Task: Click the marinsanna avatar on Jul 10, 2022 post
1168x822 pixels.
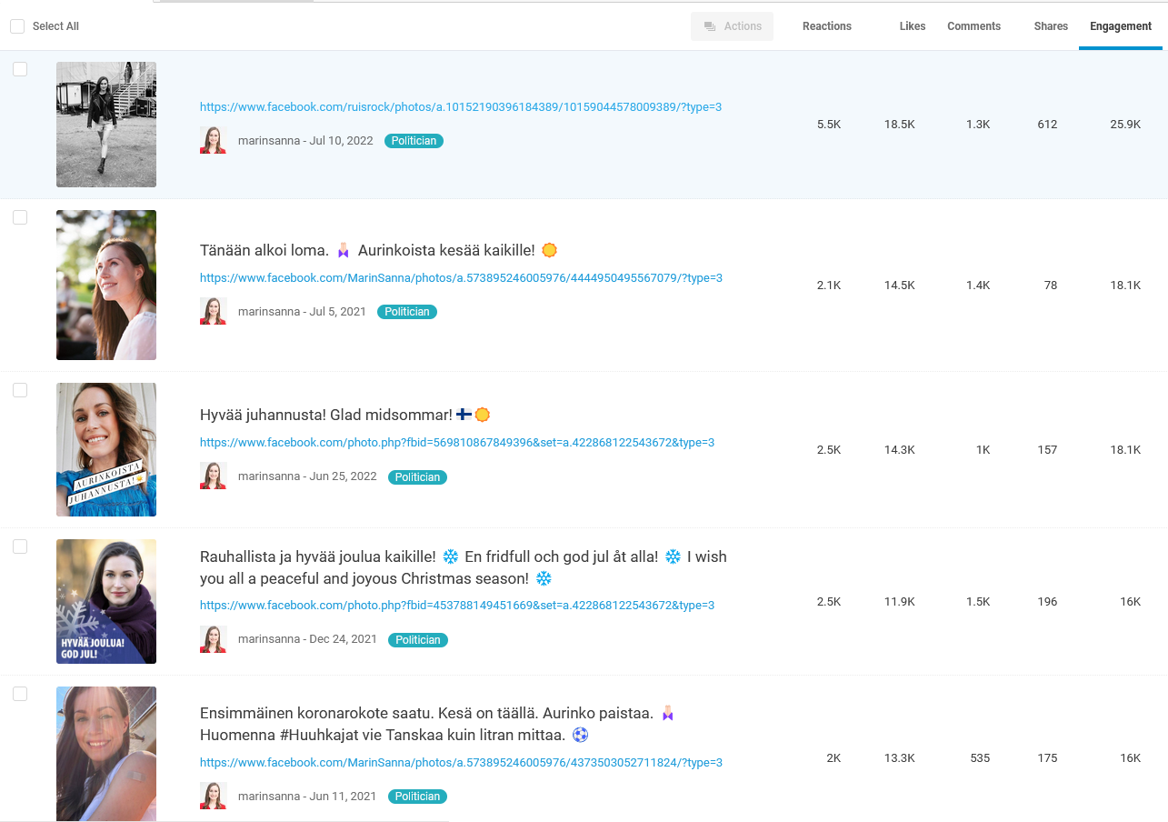Action: point(213,141)
